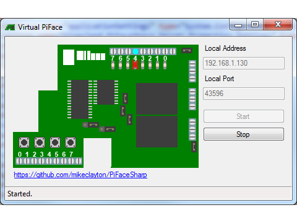Viewport: 297px width, 223px height.
Task: Click the second push button switch on board
Action: point(40,142)
